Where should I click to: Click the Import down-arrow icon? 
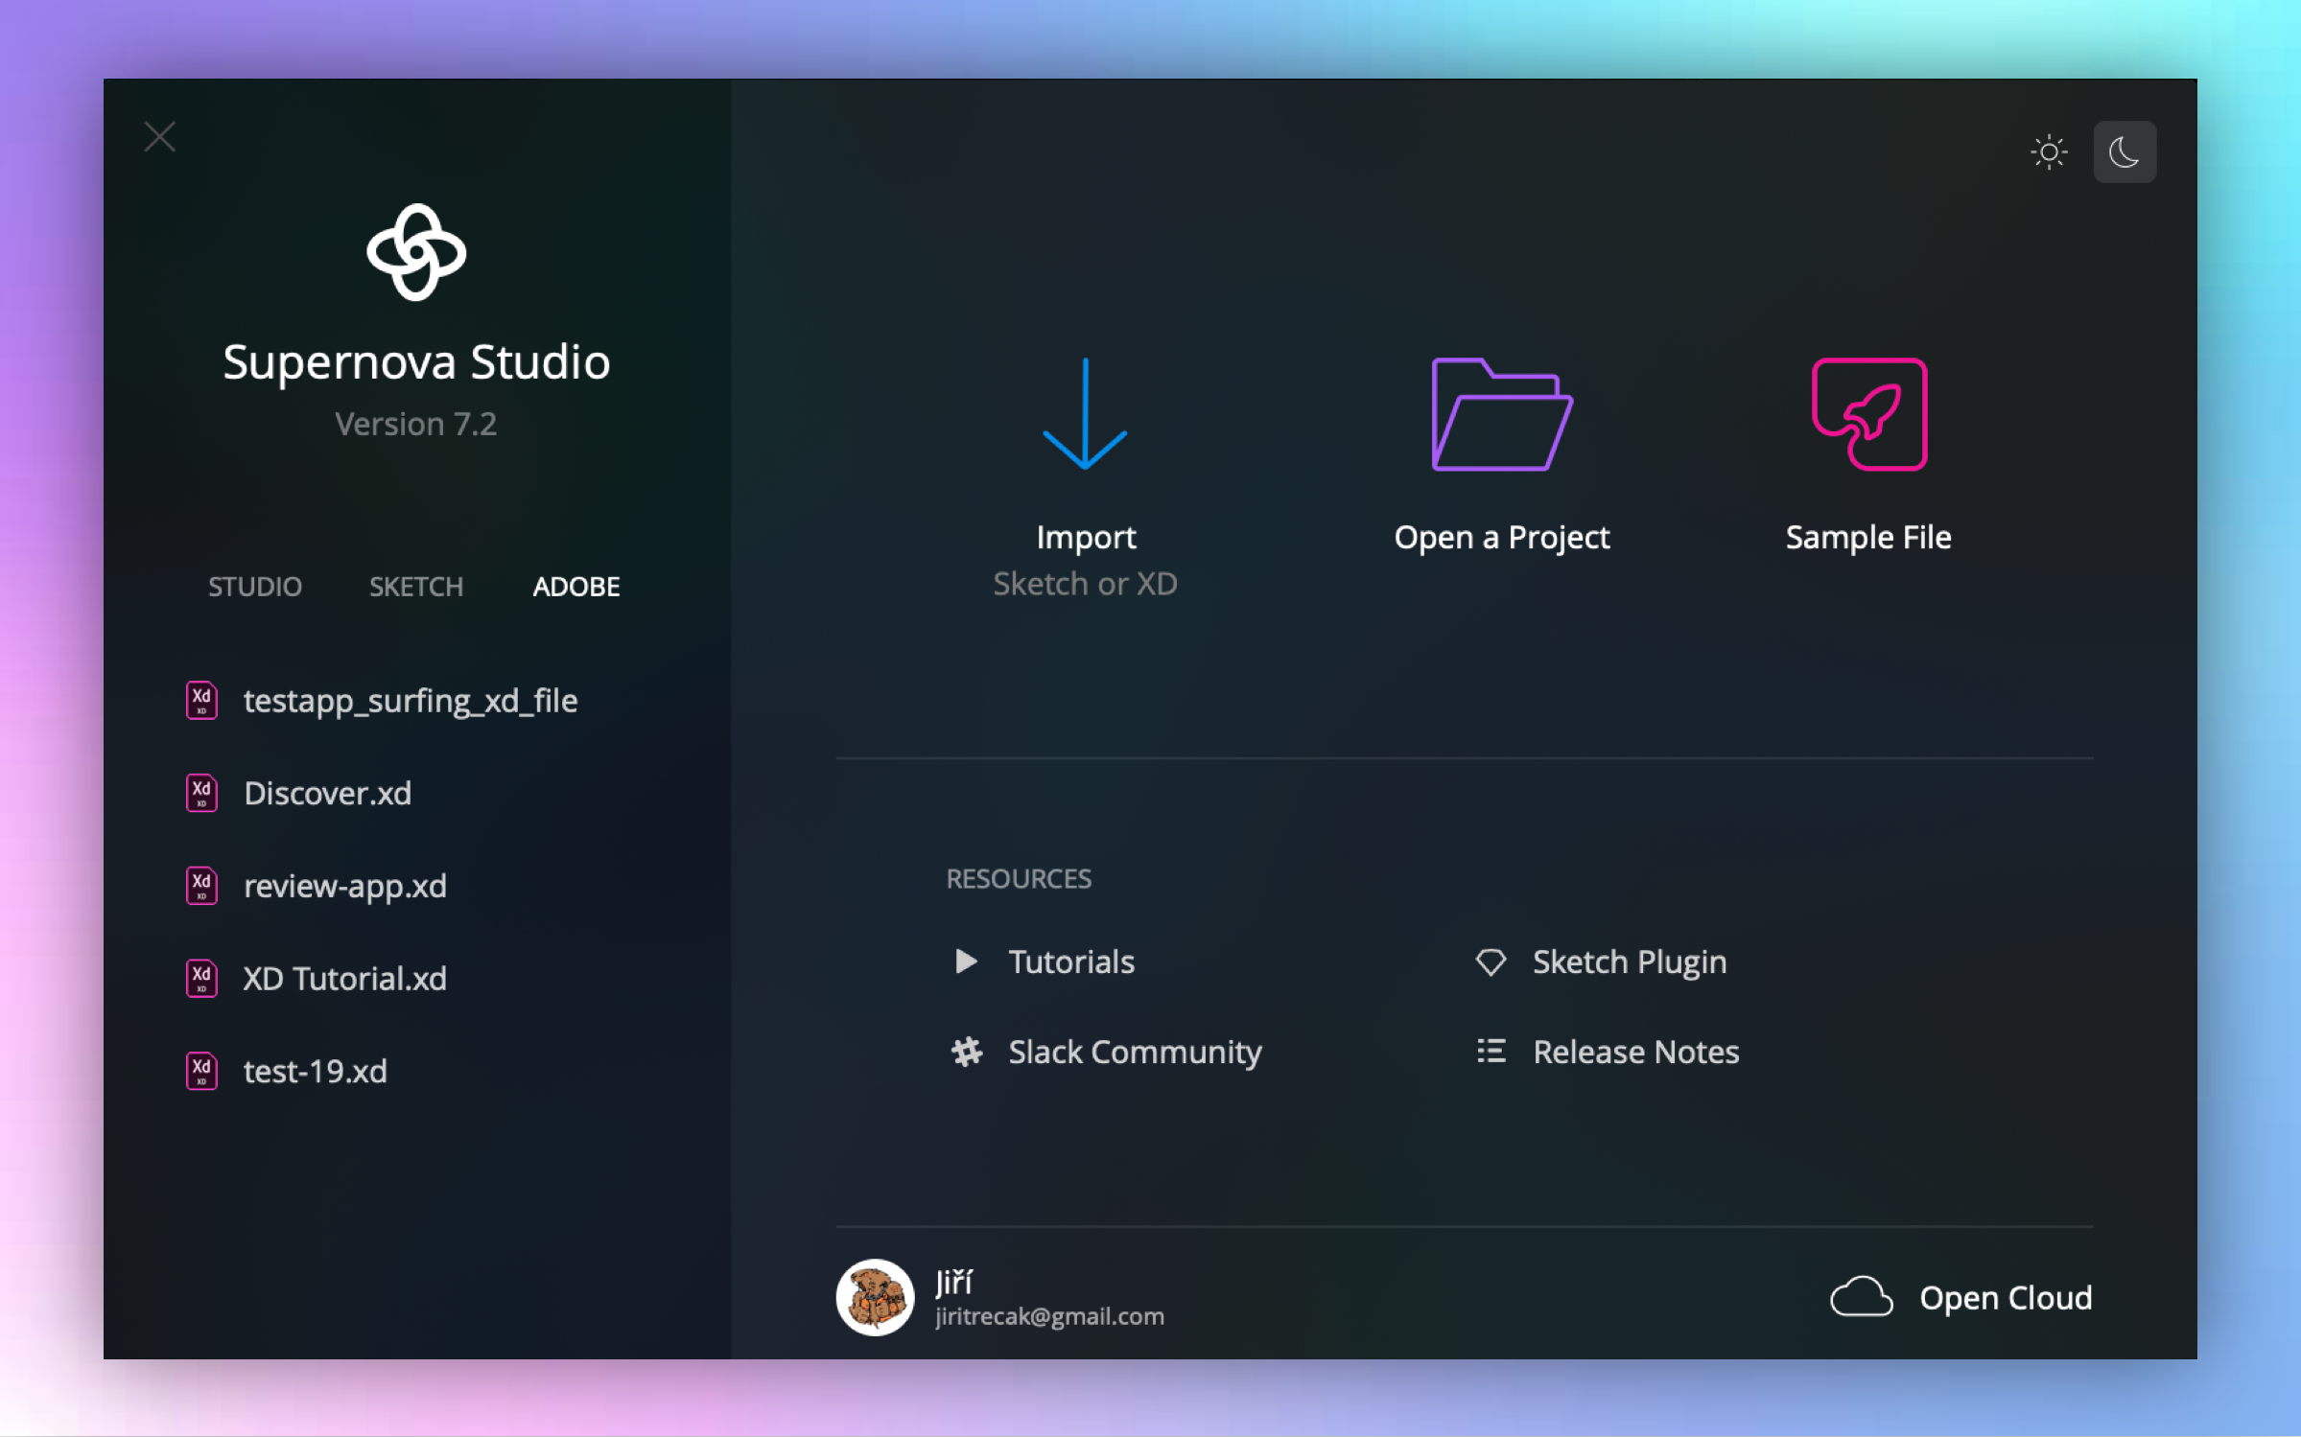click(1085, 414)
